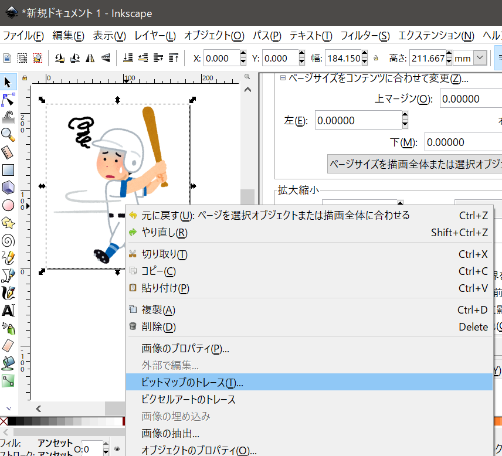Screen dimensions: 502x456
Task: Choose ビットマップのトレース(T) from context menu
Action: (309, 382)
